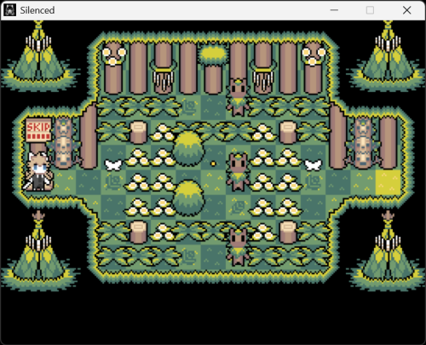This screenshot has height=345, width=426.
Task: Minimize the Silenced window
Action: (334, 10)
